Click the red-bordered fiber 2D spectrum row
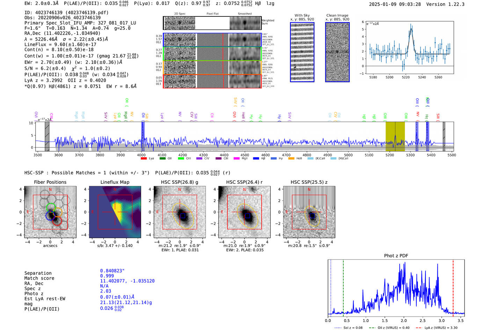Screen dimensions: 489x333 point(212,81)
